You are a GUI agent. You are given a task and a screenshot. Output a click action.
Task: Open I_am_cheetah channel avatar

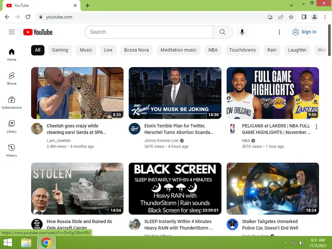point(37,129)
